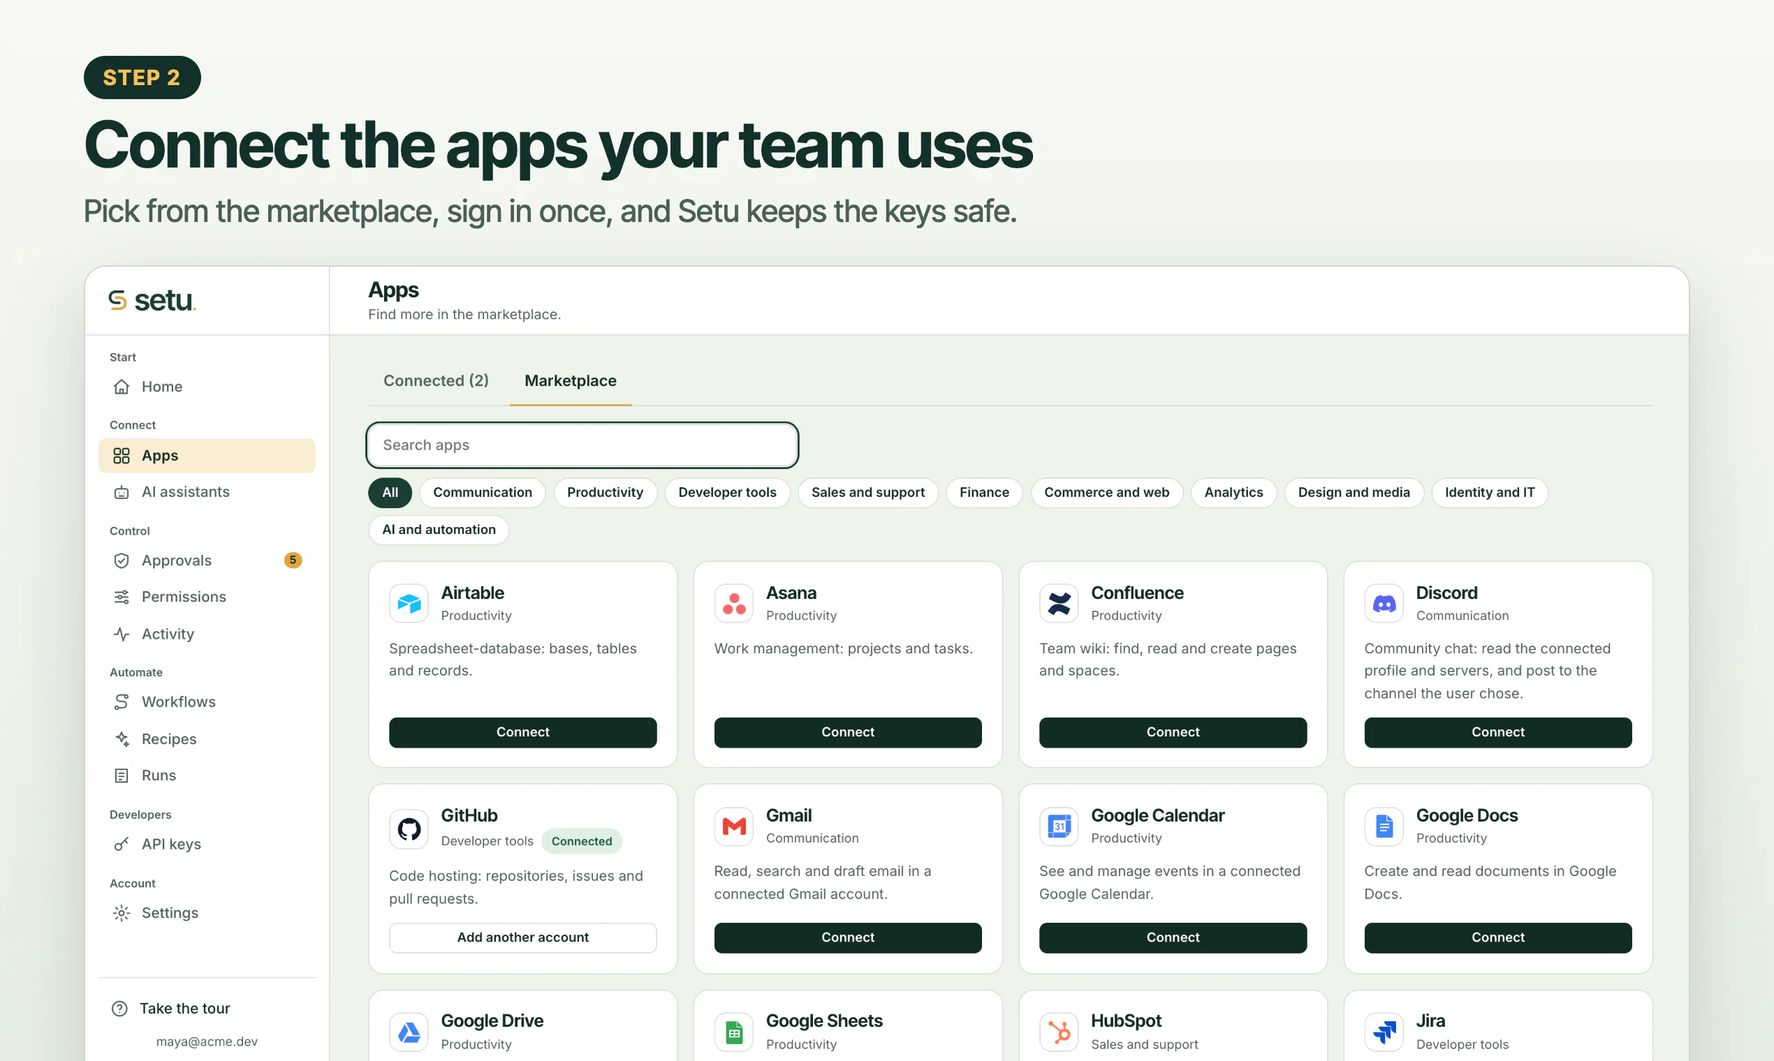The image size is (1774, 1061).
Task: Open API keys page
Action: [207, 845]
